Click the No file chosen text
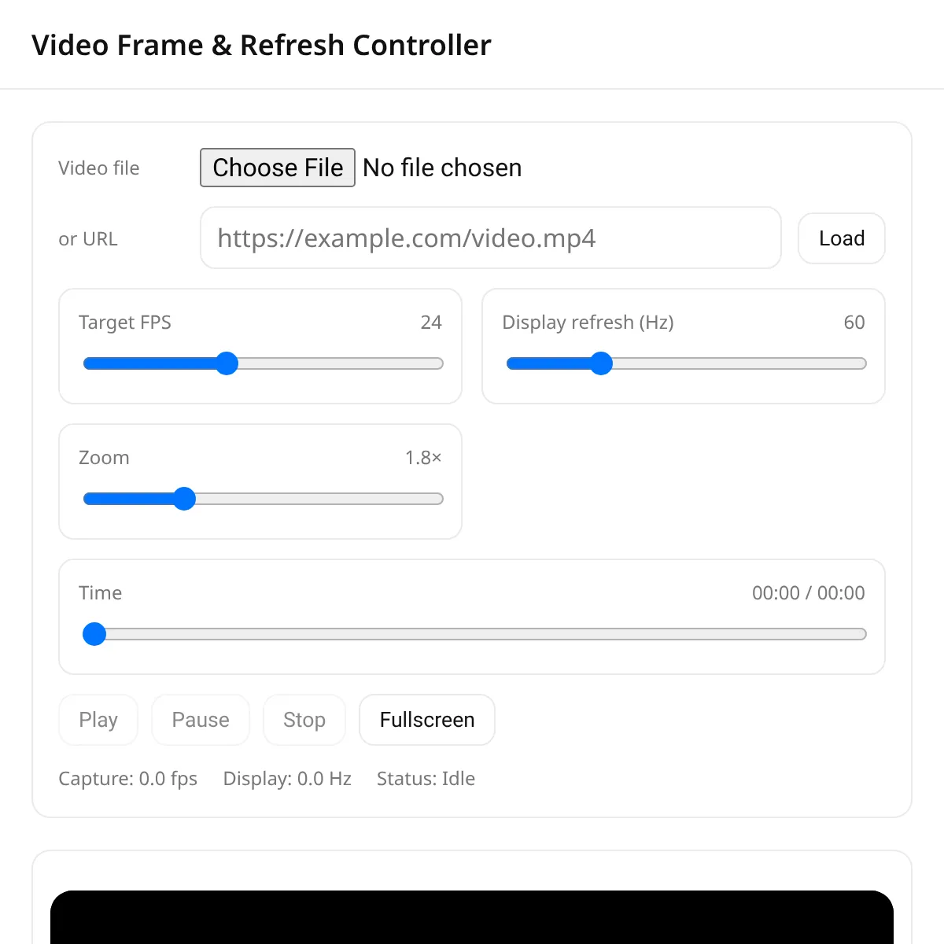The width and height of the screenshot is (944, 944). [442, 168]
